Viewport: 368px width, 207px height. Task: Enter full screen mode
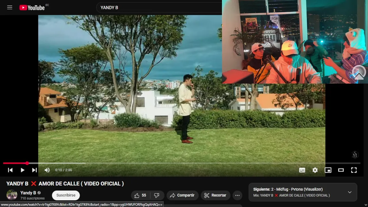coord(354,170)
